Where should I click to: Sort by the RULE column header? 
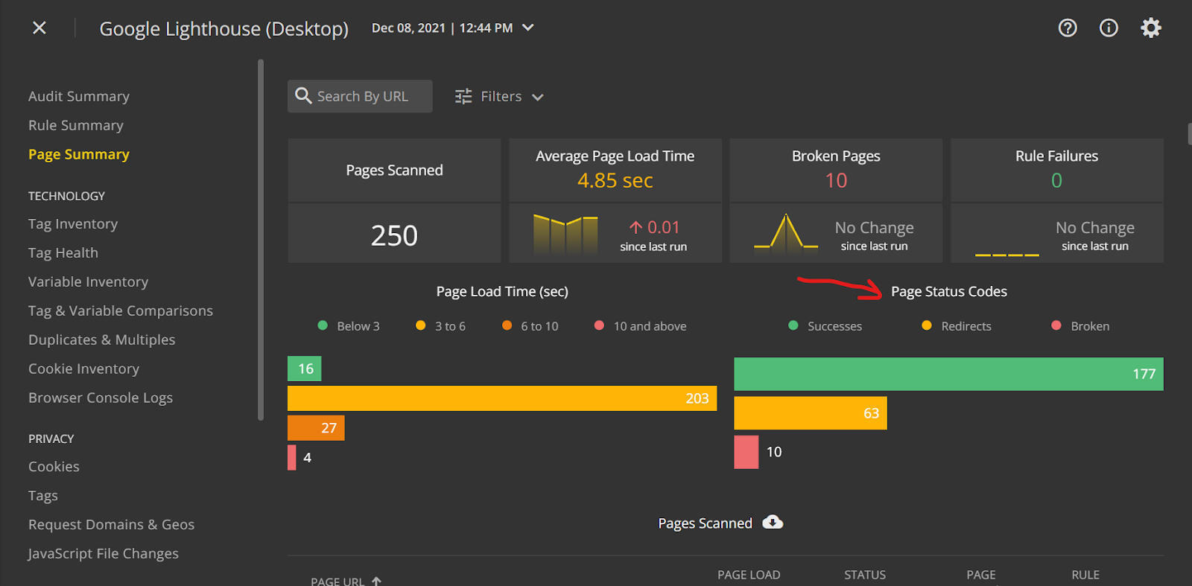pyautogui.click(x=1085, y=575)
